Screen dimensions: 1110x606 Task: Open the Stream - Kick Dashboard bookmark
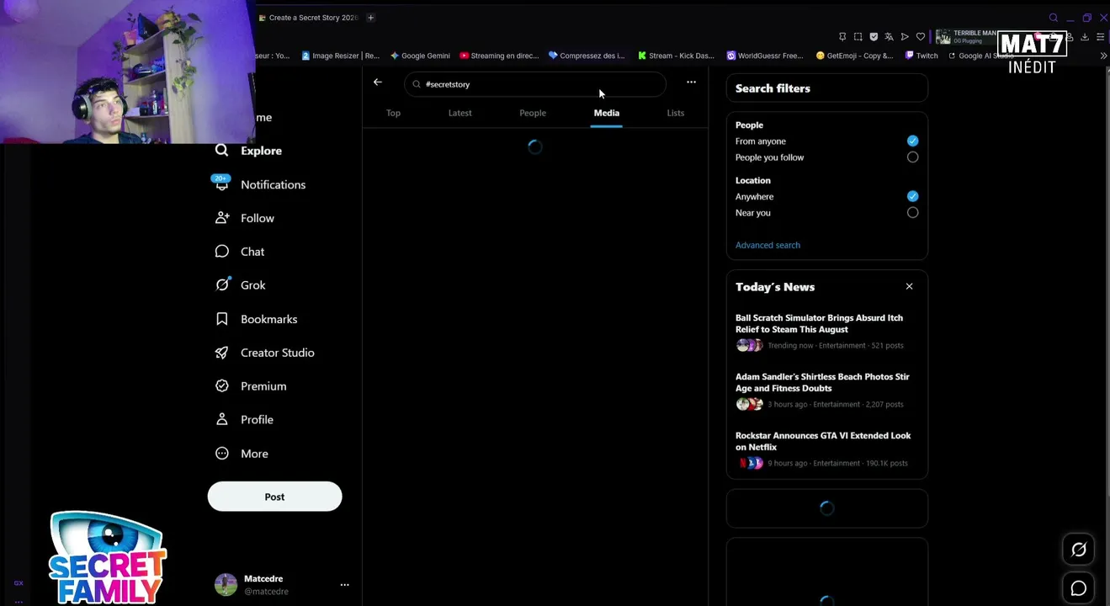pyautogui.click(x=676, y=56)
